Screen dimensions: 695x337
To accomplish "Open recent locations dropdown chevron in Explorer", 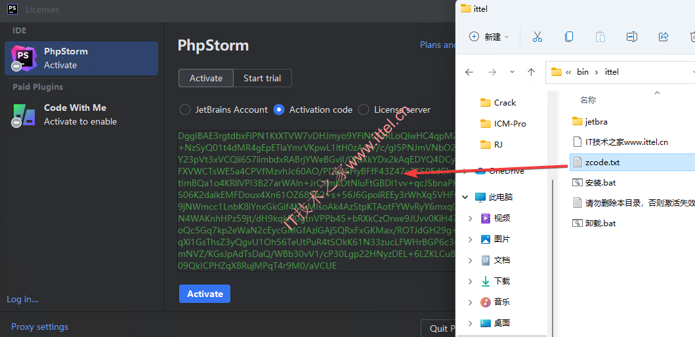I will [x=512, y=71].
